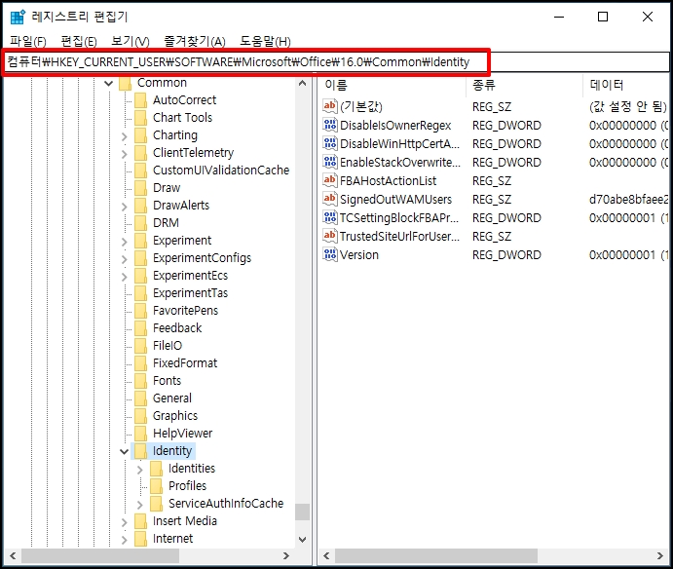Viewport: 673px width, 569px height.
Task: Expand the ClientTelemetry key
Action: [x=124, y=154]
